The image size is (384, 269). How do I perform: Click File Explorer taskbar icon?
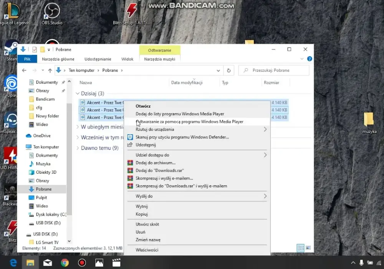tap(30, 262)
